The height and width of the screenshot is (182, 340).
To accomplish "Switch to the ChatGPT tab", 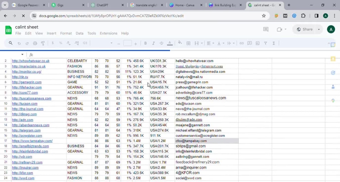I will pyautogui.click(x=107, y=5).
